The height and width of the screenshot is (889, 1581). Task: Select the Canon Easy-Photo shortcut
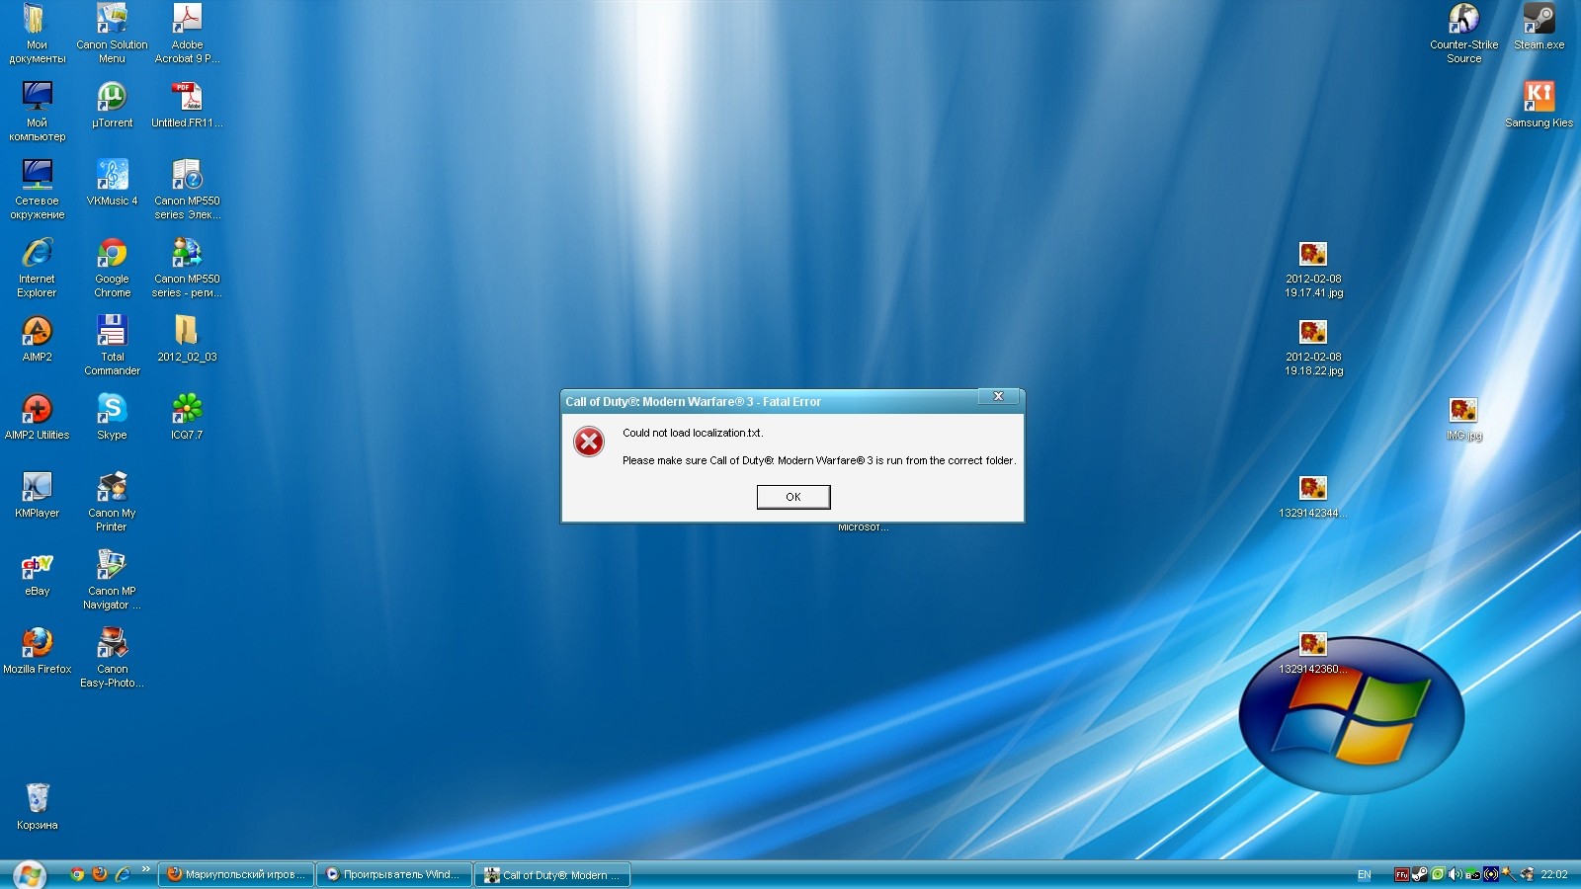[x=112, y=658]
